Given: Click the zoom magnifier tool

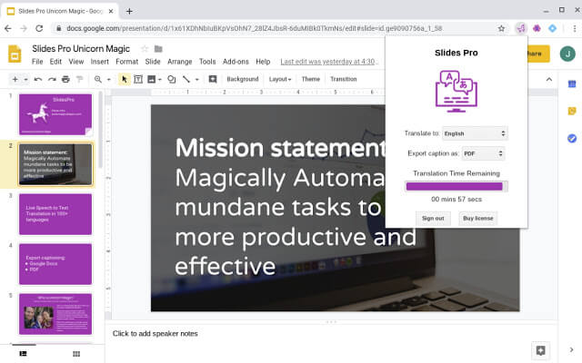Looking at the screenshot, I should tap(98, 79).
